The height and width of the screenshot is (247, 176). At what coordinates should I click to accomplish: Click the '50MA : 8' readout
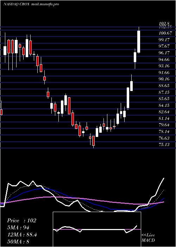coord(18,241)
